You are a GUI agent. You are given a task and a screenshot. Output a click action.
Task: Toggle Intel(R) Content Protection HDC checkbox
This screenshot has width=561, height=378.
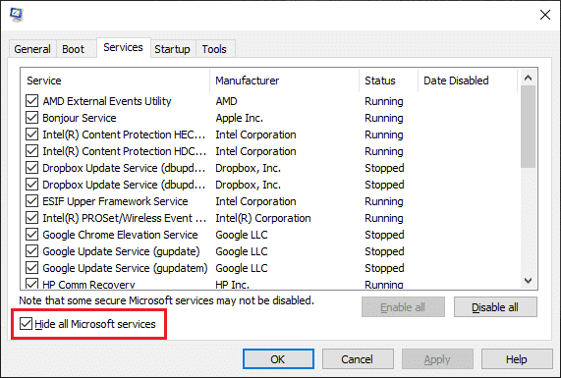pos(31,151)
